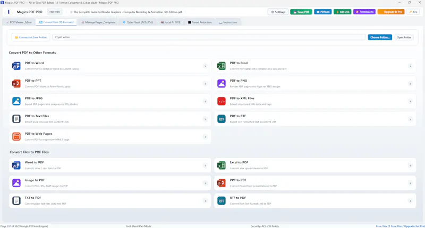Click the FREE TIER badge
Screen dimensions: 425x228
[x=55, y=12]
